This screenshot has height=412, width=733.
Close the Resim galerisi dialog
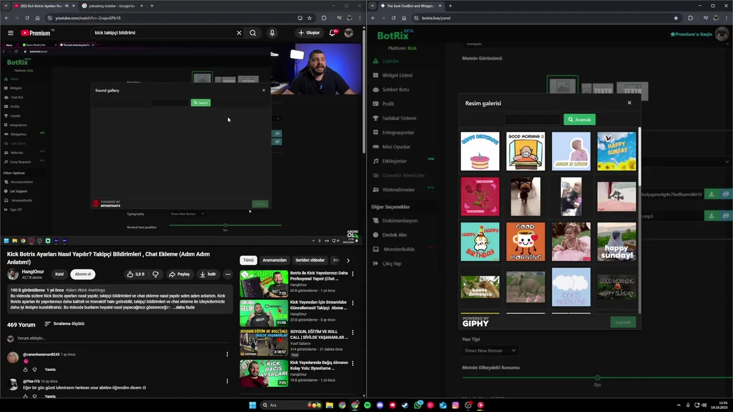tap(629, 103)
